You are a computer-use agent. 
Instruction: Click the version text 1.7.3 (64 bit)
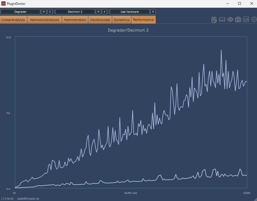(7, 199)
